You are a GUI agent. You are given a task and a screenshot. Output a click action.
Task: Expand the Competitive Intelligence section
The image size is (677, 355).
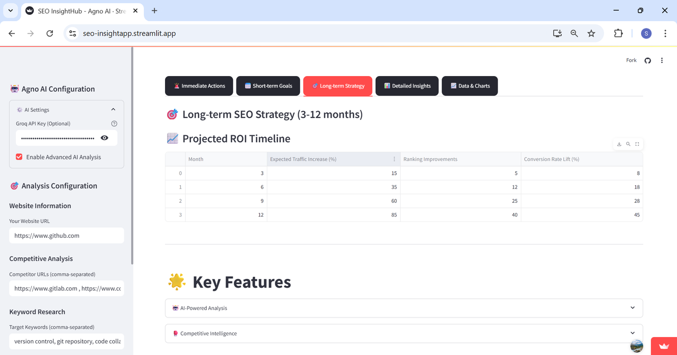coord(404,333)
